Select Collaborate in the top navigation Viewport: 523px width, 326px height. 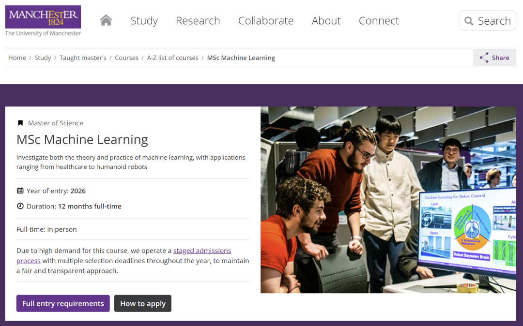[x=265, y=21]
